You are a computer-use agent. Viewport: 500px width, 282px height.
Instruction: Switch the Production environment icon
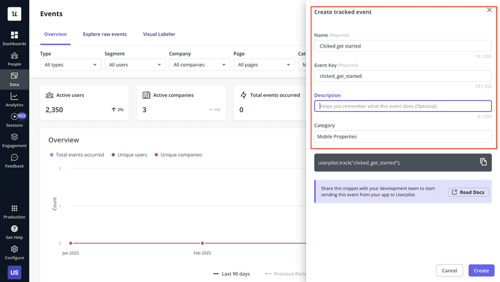pos(14,208)
